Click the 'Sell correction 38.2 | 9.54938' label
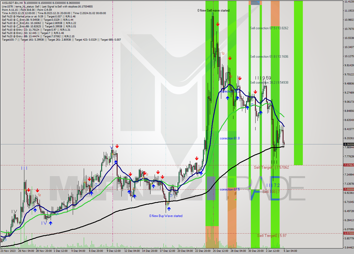Viewport: 354px width, 254px height. [x=269, y=83]
